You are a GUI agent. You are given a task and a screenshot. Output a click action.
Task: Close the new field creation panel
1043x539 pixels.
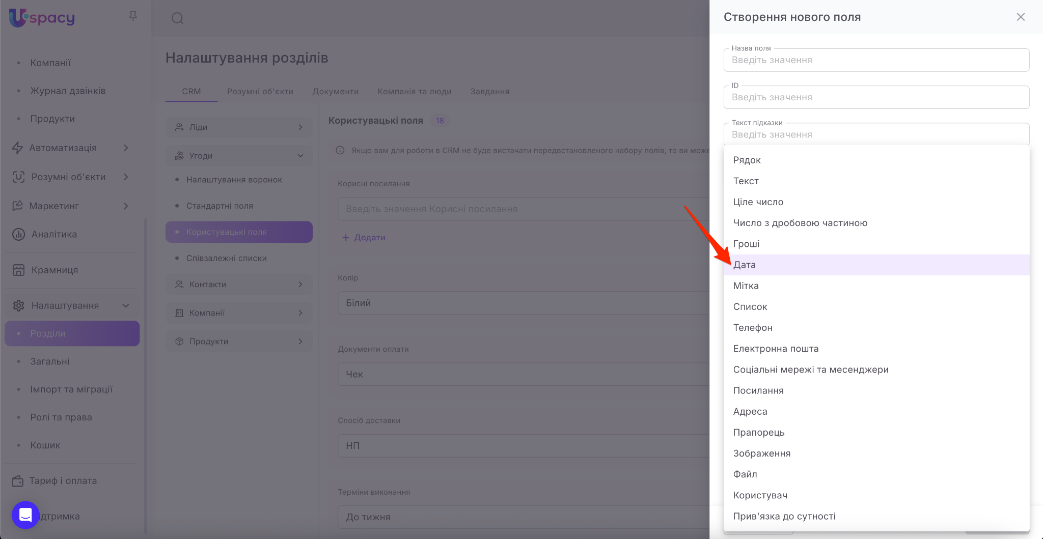tap(1021, 17)
